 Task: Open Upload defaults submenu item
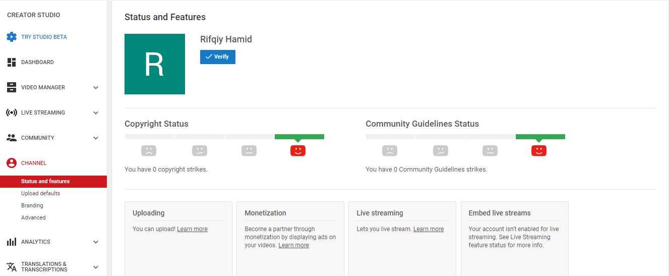[x=40, y=193]
